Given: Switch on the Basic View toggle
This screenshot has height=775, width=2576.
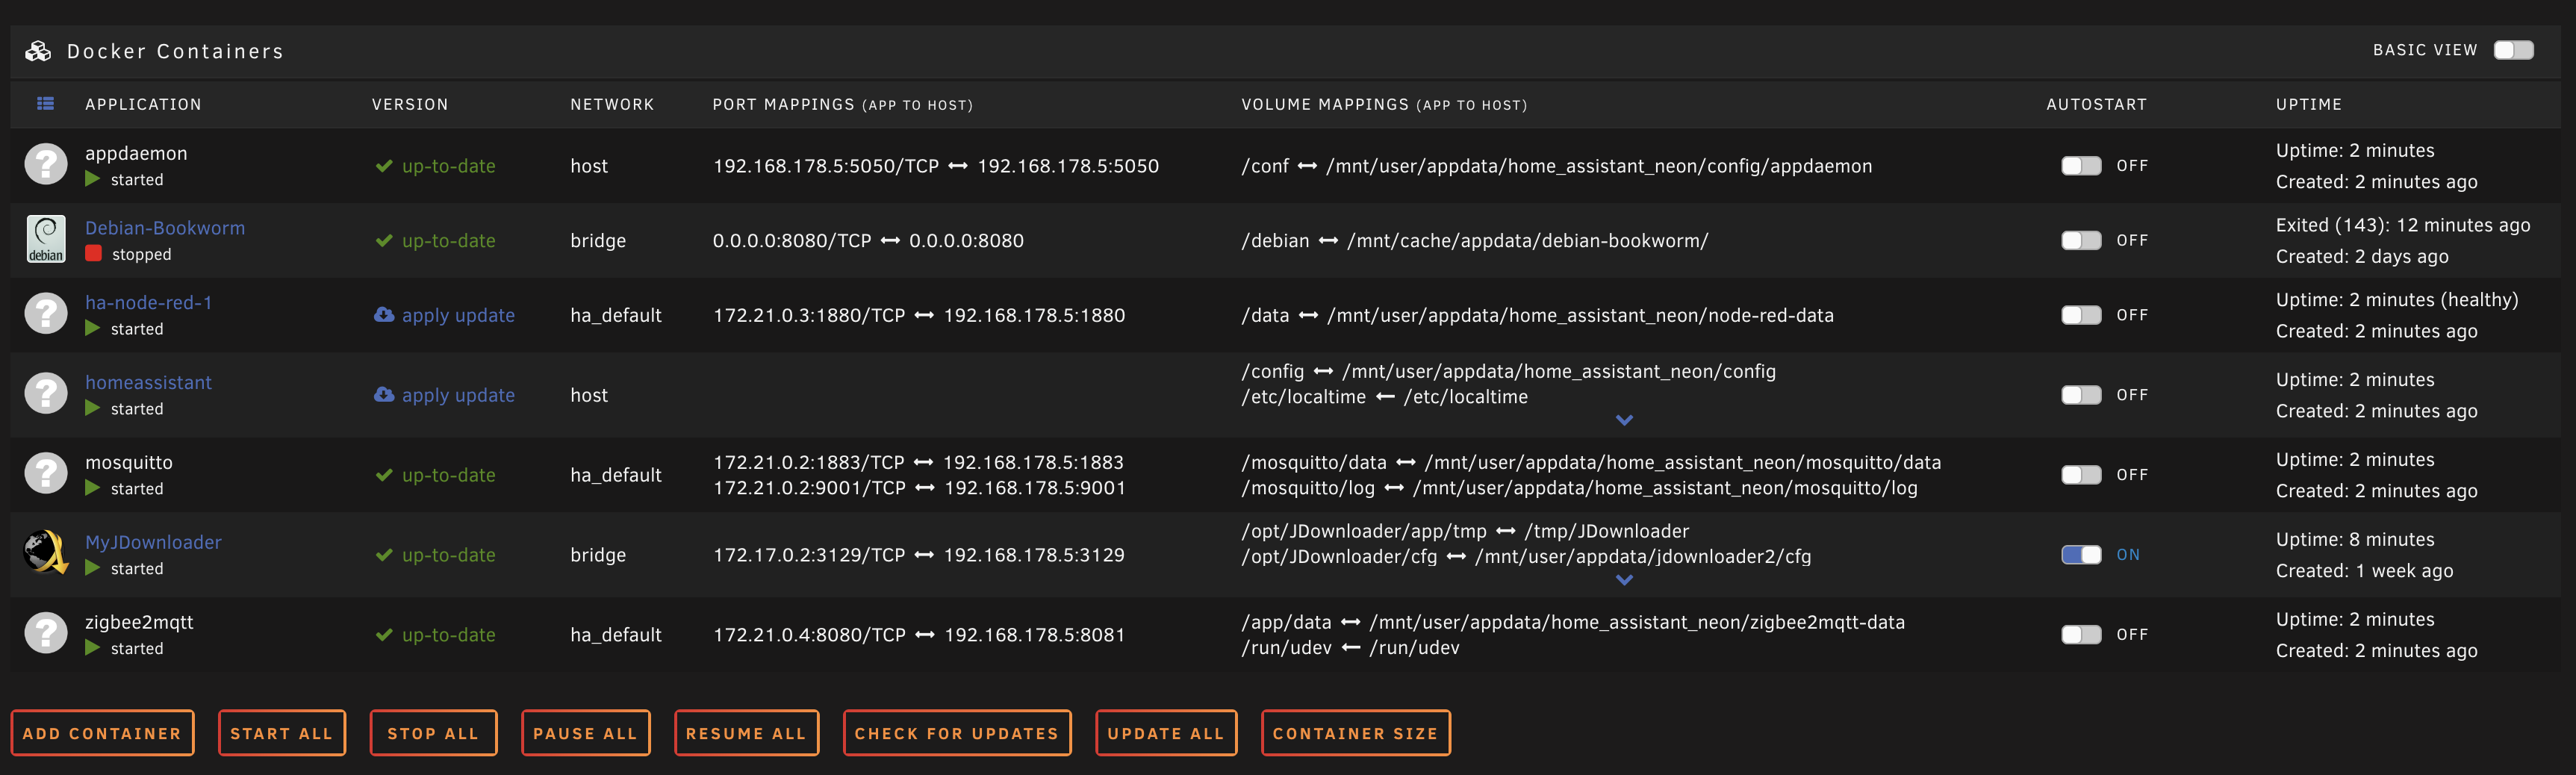Looking at the screenshot, I should pyautogui.click(x=2513, y=49).
